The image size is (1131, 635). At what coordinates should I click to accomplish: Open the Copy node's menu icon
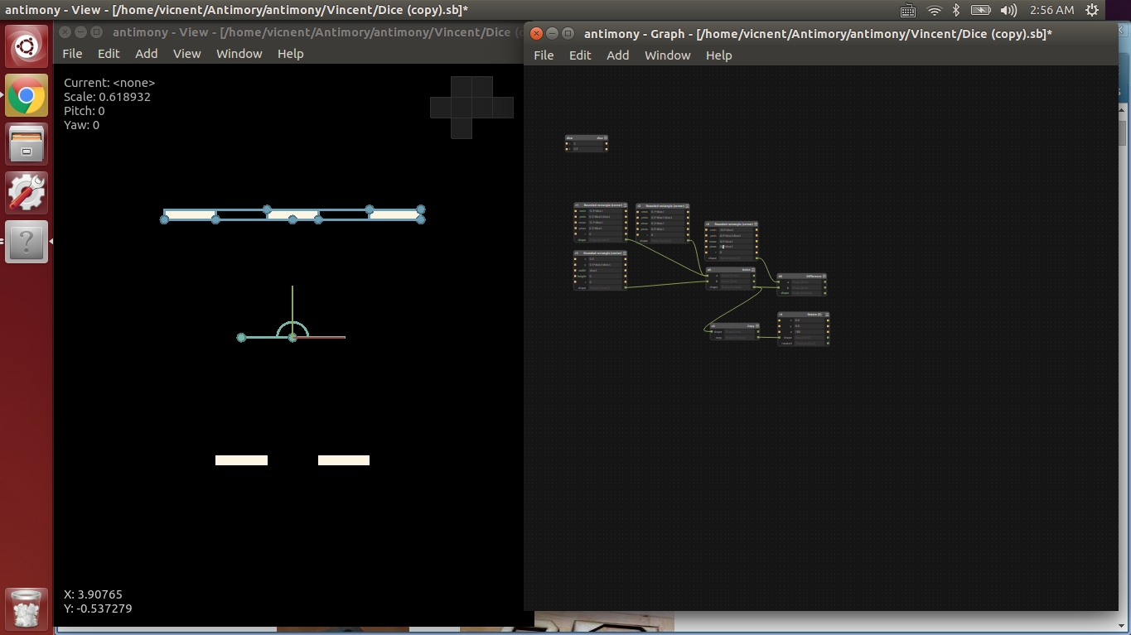(757, 325)
